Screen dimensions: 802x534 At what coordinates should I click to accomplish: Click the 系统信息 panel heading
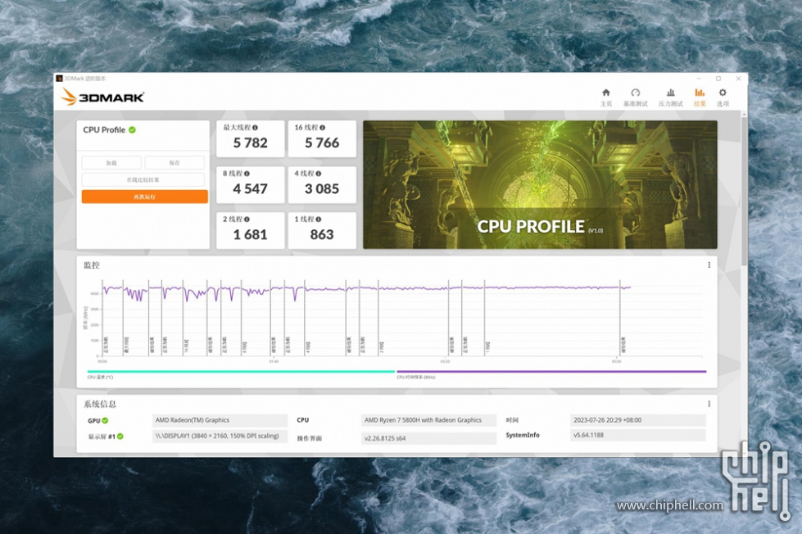100,404
